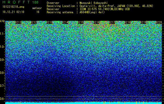Click the 'Receiver' field label
This screenshot has width=164, height=104.
click(53, 9)
